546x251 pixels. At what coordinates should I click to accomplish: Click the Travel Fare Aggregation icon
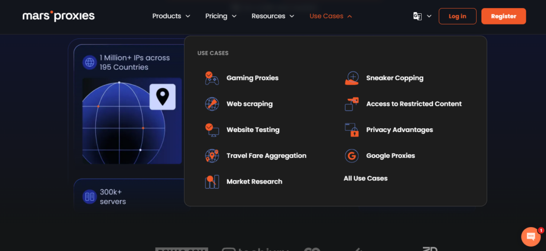point(212,156)
